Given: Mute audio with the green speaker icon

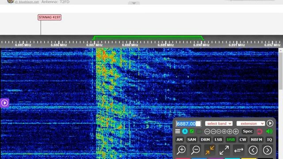Looking at the screenshot, I should (x=269, y=132).
